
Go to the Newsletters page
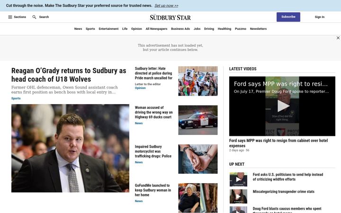258,29
